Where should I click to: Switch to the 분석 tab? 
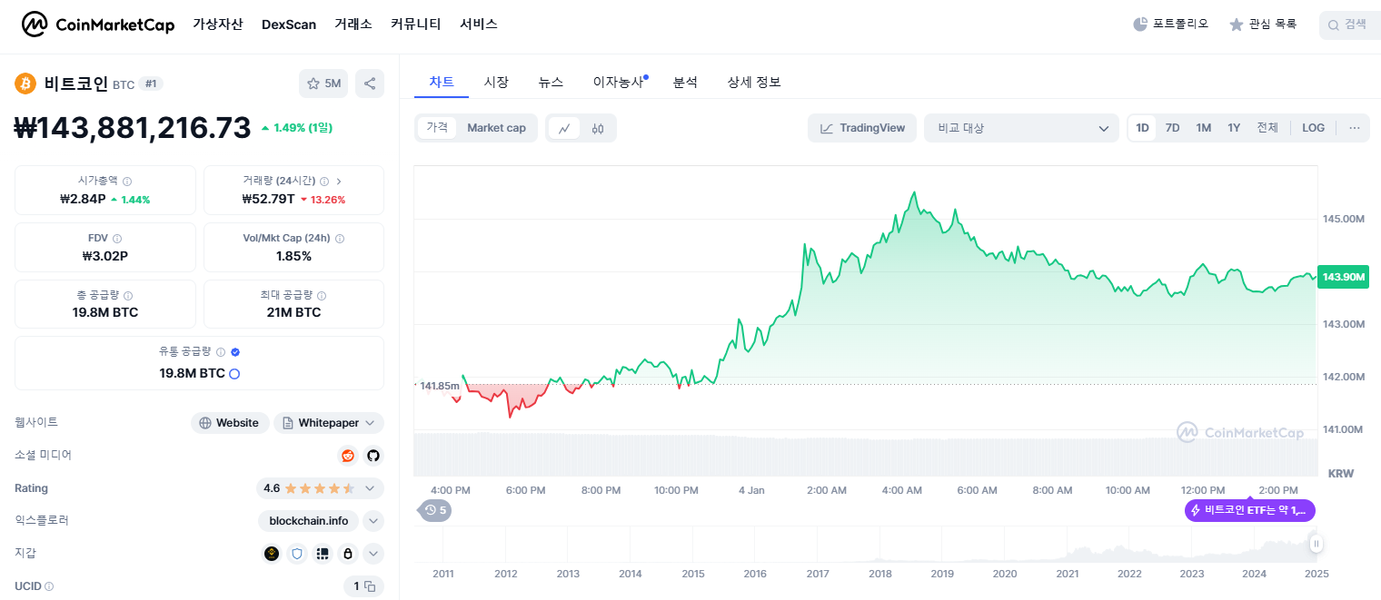[x=685, y=82]
